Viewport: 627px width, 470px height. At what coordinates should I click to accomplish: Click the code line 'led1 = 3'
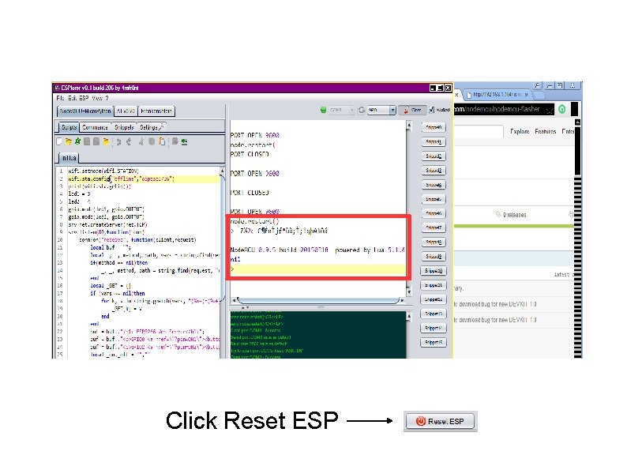pyautogui.click(x=79, y=194)
